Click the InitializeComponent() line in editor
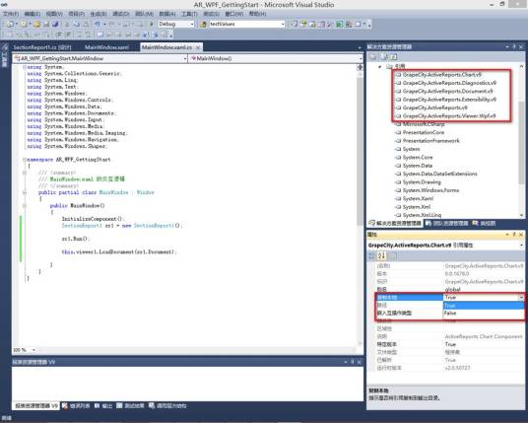 pos(93,219)
